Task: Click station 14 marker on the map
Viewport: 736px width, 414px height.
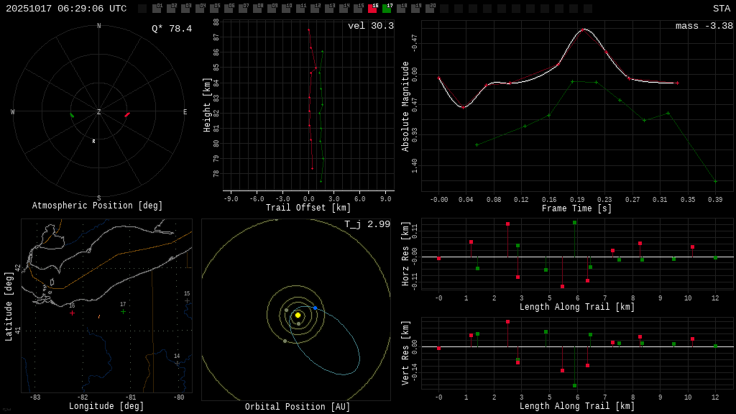Action: pos(177,363)
